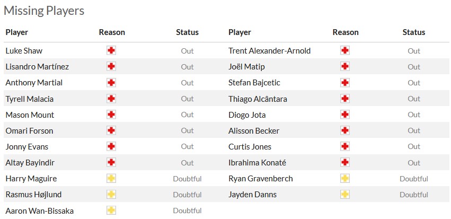
Task: Click Lisandro Martínez's red cross injury icon
Action: click(x=111, y=67)
